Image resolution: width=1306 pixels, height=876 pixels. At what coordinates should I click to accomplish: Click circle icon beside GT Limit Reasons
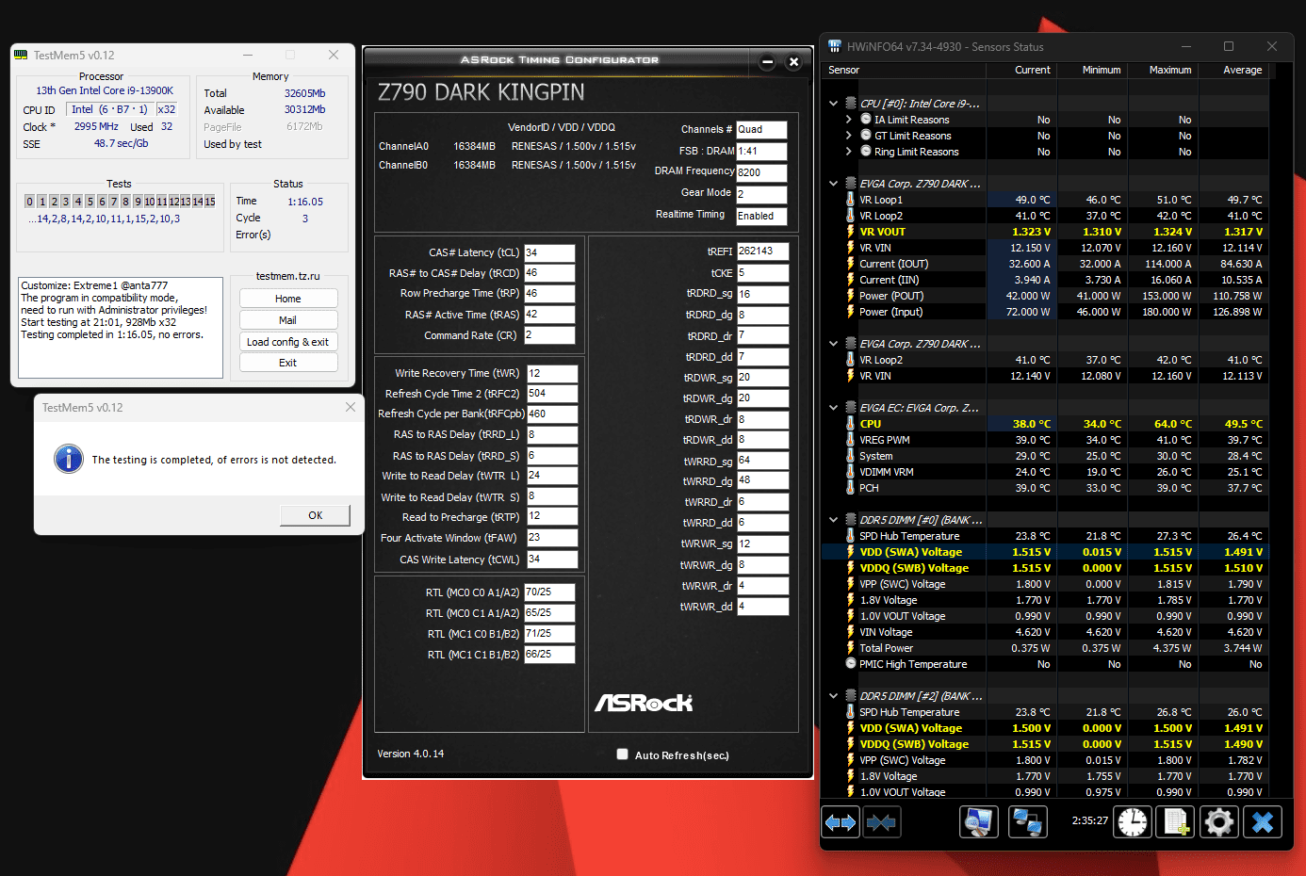866,136
